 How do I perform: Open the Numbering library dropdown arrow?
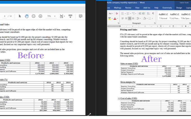coord(130,13)
